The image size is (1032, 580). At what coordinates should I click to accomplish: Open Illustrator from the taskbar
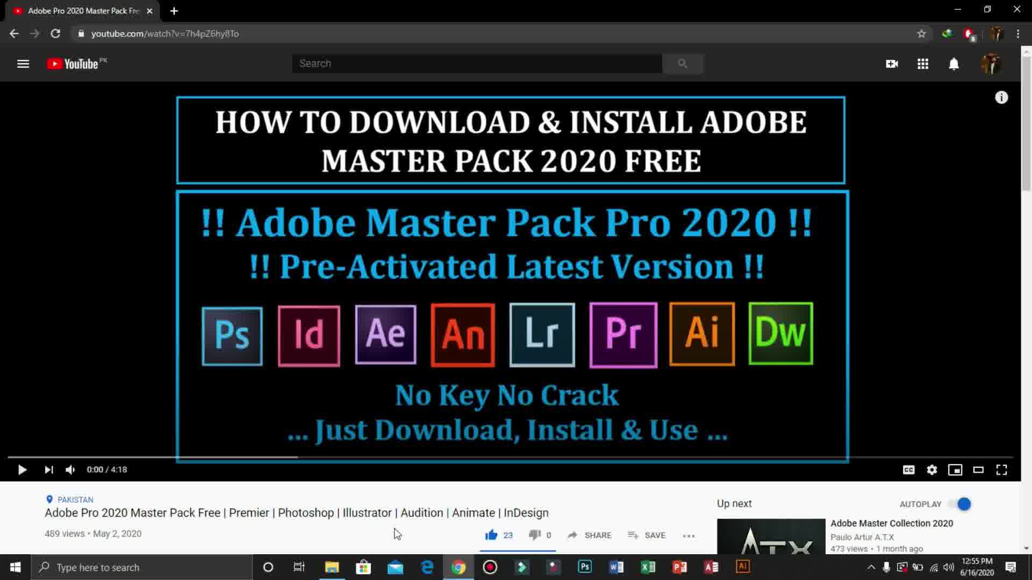743,567
